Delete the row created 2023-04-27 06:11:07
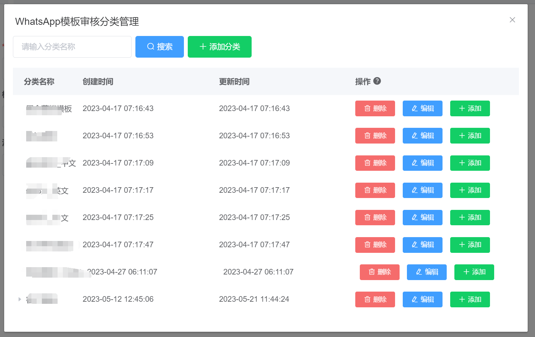The image size is (535, 337). coord(380,272)
